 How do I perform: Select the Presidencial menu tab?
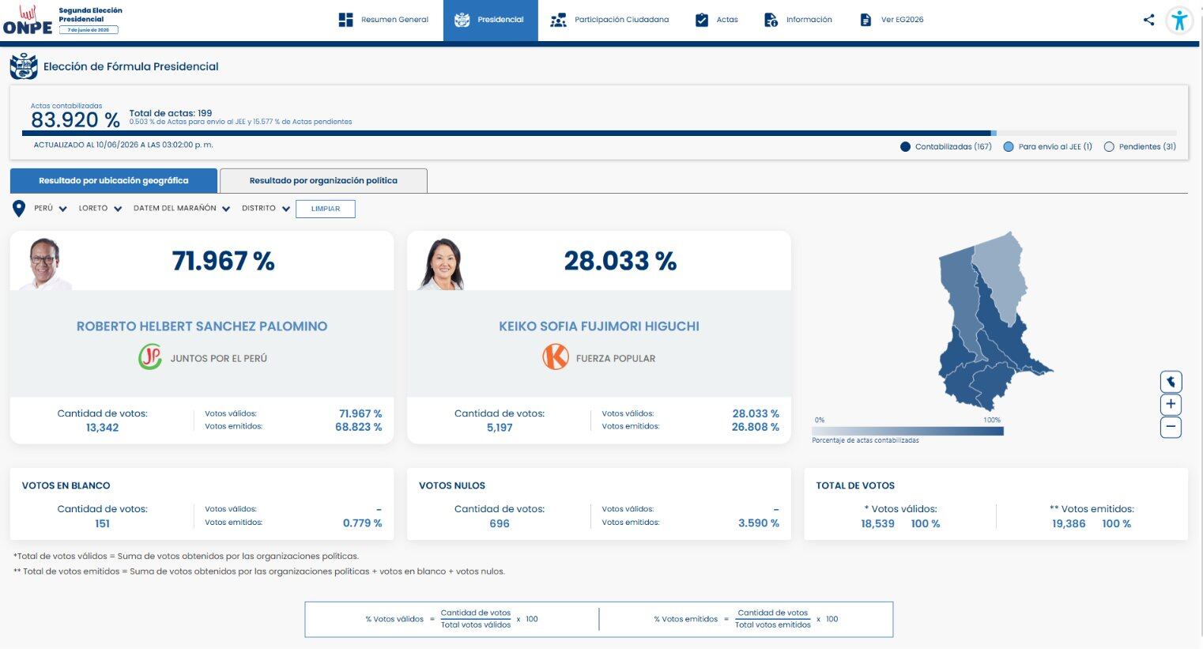(x=490, y=20)
